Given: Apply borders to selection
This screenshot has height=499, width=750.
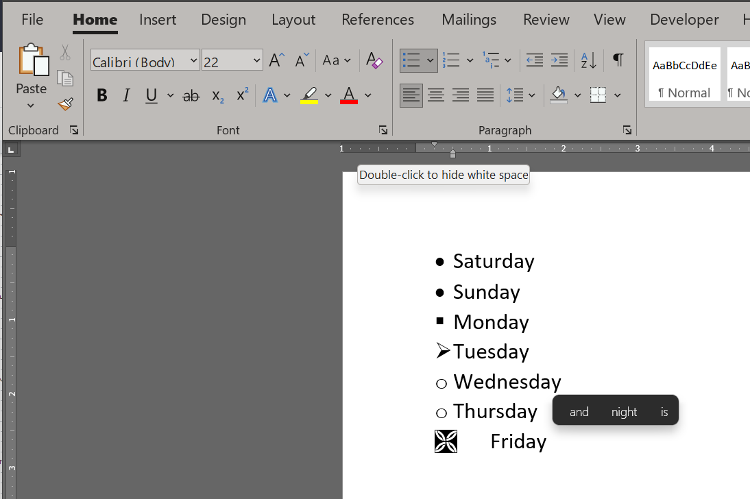Looking at the screenshot, I should (x=598, y=95).
